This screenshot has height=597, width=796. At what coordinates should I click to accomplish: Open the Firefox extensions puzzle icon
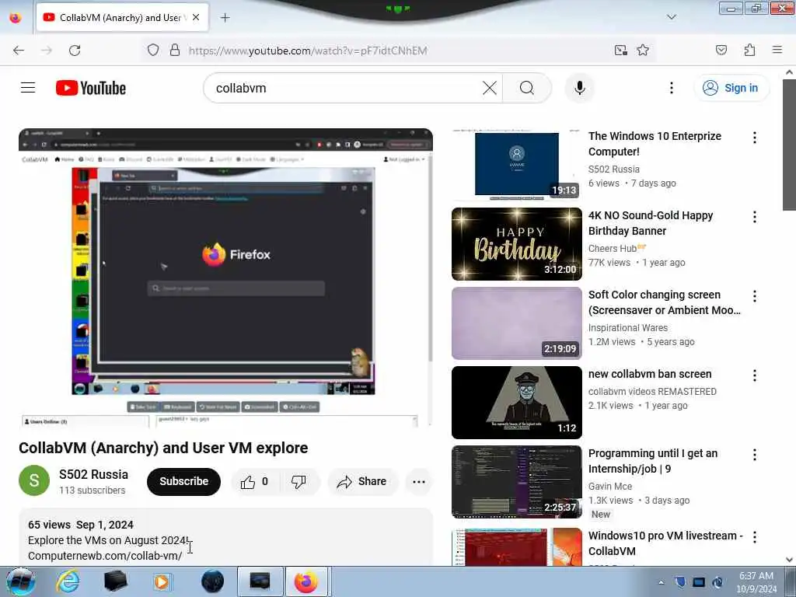(x=749, y=51)
